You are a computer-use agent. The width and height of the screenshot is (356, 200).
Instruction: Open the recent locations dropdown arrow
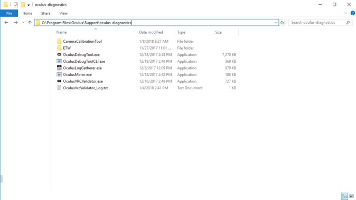click(23, 23)
